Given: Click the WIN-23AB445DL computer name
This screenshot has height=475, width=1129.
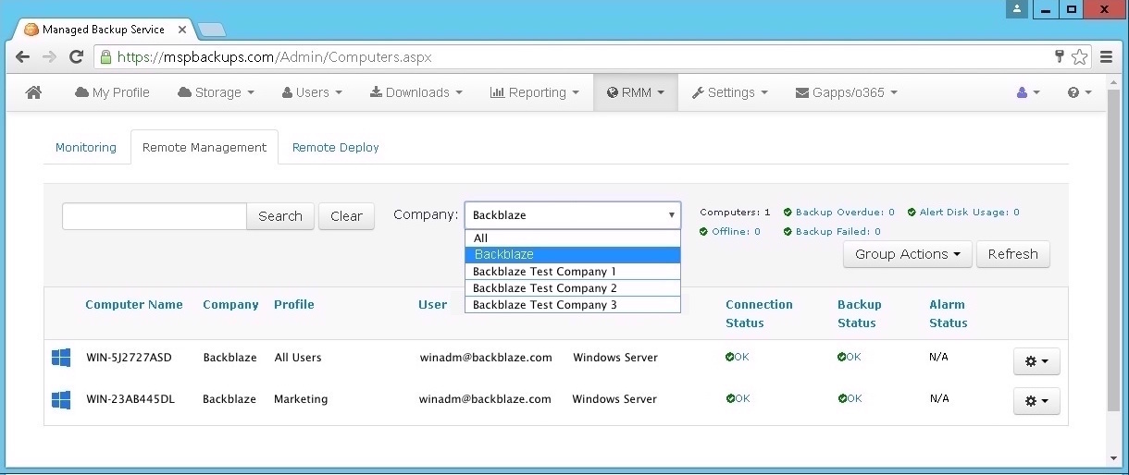Looking at the screenshot, I should click(130, 399).
